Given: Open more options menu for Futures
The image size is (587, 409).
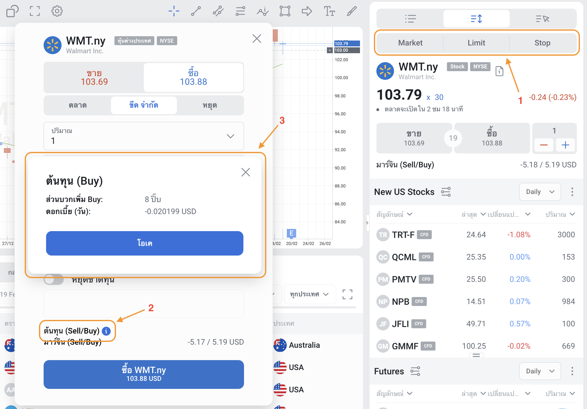Looking at the screenshot, I should [572, 371].
